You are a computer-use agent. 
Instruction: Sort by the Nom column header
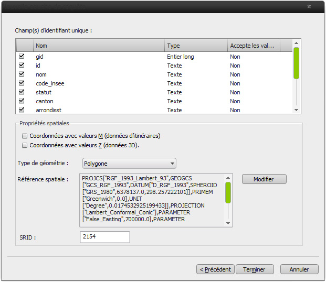point(99,46)
